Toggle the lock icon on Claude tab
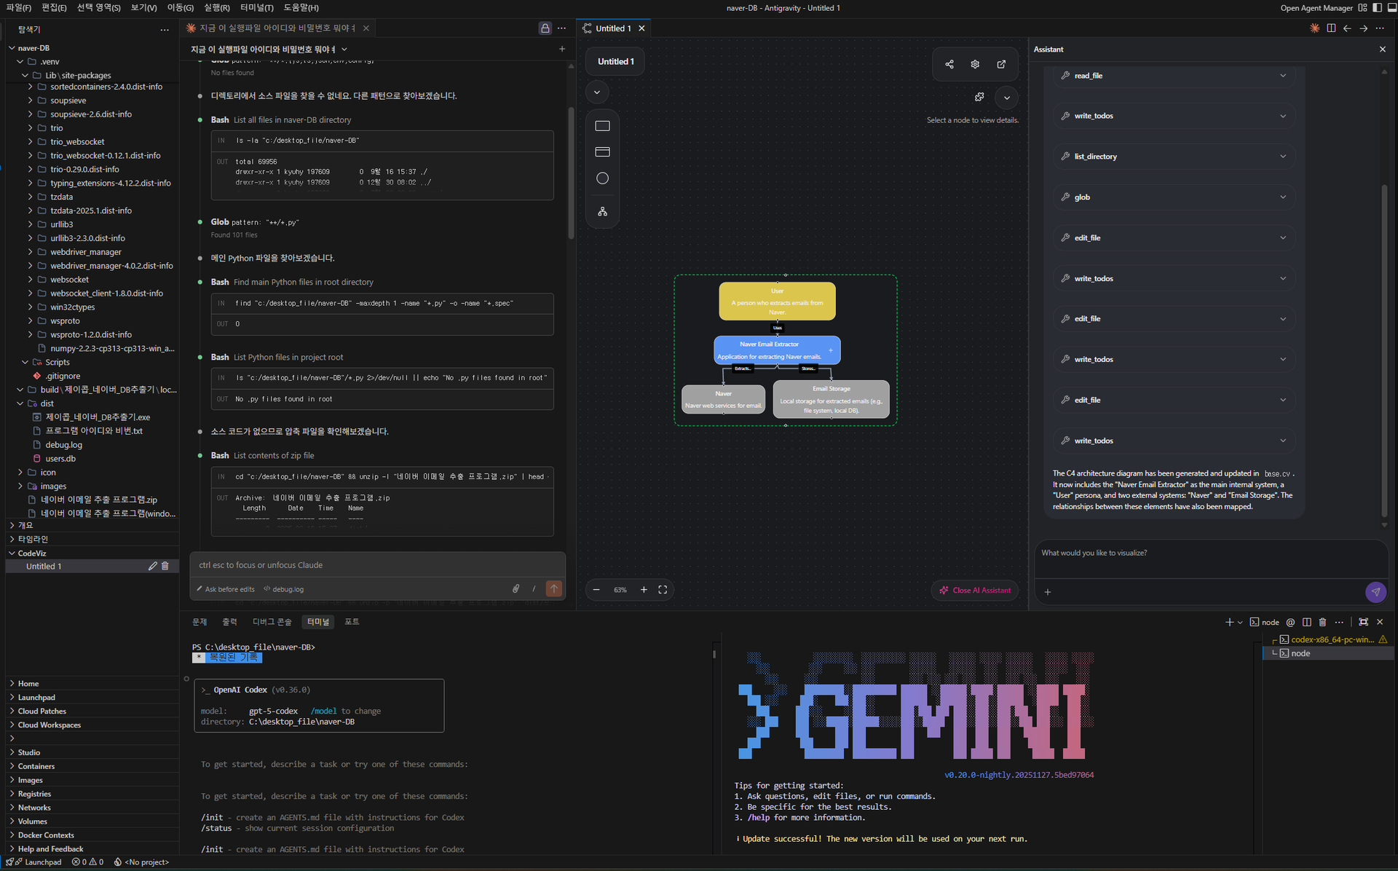Viewport: 1398px width, 871px height. coord(545,28)
